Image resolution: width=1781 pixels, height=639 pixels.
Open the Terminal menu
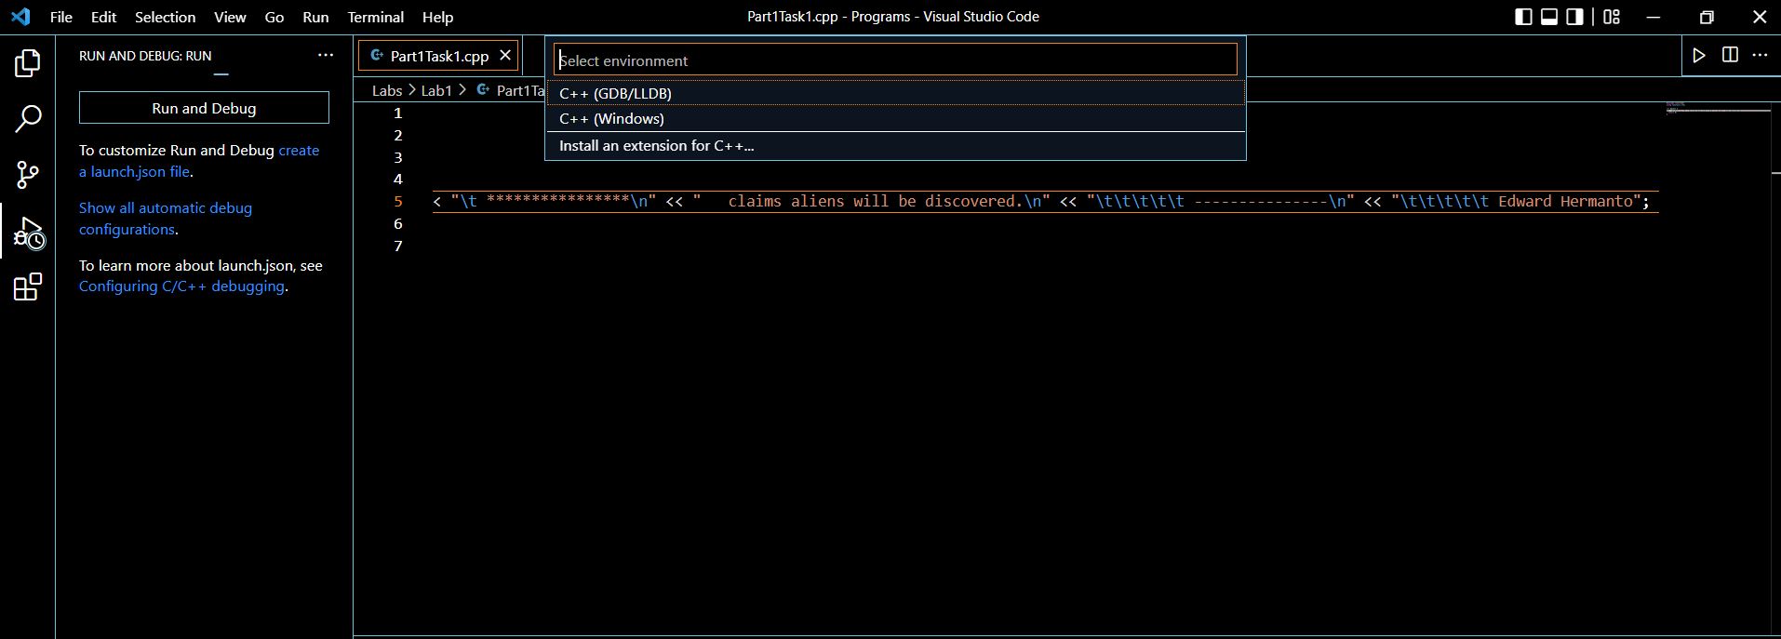pyautogui.click(x=375, y=17)
